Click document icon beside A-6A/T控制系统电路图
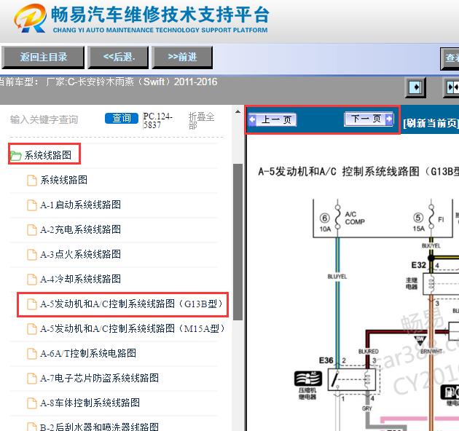The height and width of the screenshot is (431, 459). 32,353
